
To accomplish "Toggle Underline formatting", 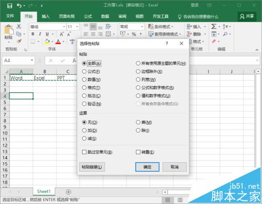I will (47, 34).
